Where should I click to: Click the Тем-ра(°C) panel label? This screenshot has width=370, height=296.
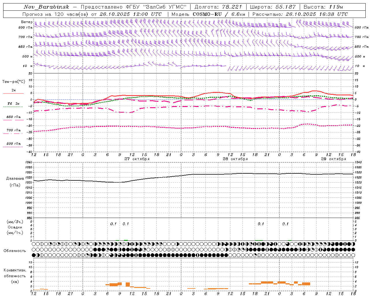pos(14,82)
